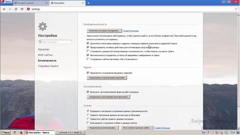Screen dimensions: 240x135
Task: Toggle Предсказывать сетевые действия checkbox
Action: point(88,47)
